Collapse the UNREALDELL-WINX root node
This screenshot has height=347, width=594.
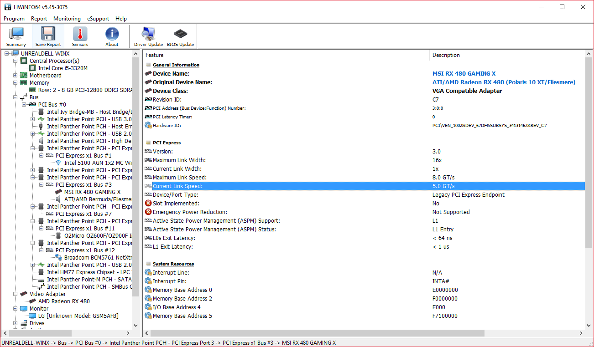[x=6, y=53]
